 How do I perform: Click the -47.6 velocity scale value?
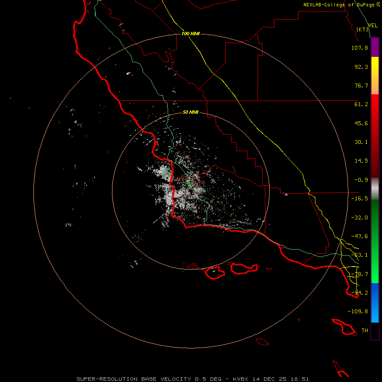coord(360,236)
